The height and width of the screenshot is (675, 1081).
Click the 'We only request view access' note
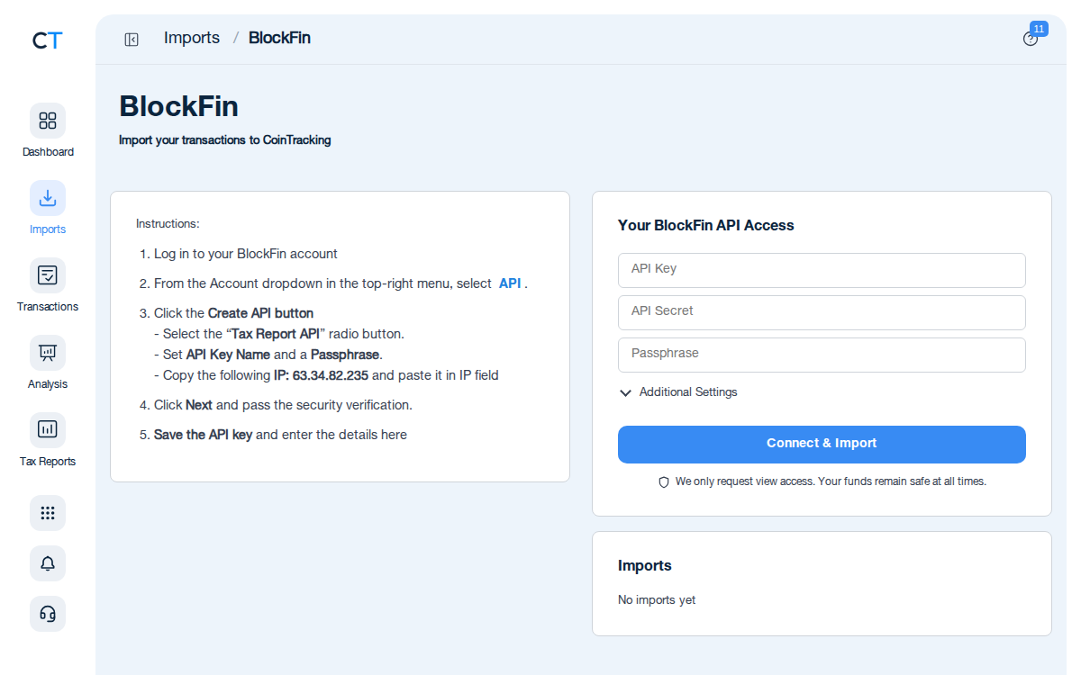[x=831, y=481]
